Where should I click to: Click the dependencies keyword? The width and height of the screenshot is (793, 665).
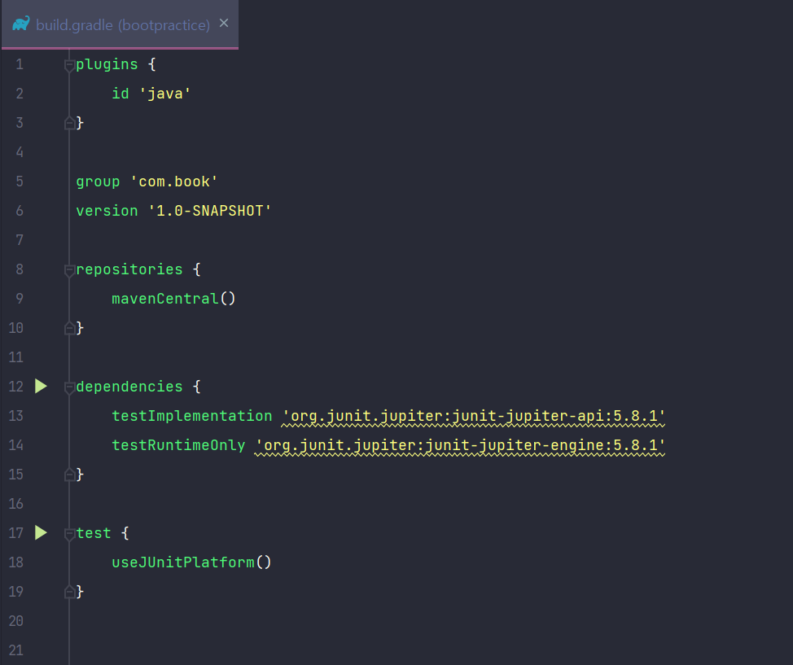129,387
